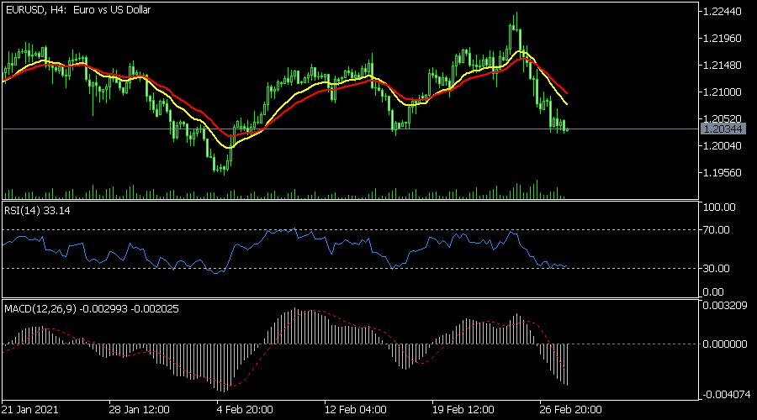Click the 1.22440 price scale value
The height and width of the screenshot is (420, 757).
click(723, 11)
